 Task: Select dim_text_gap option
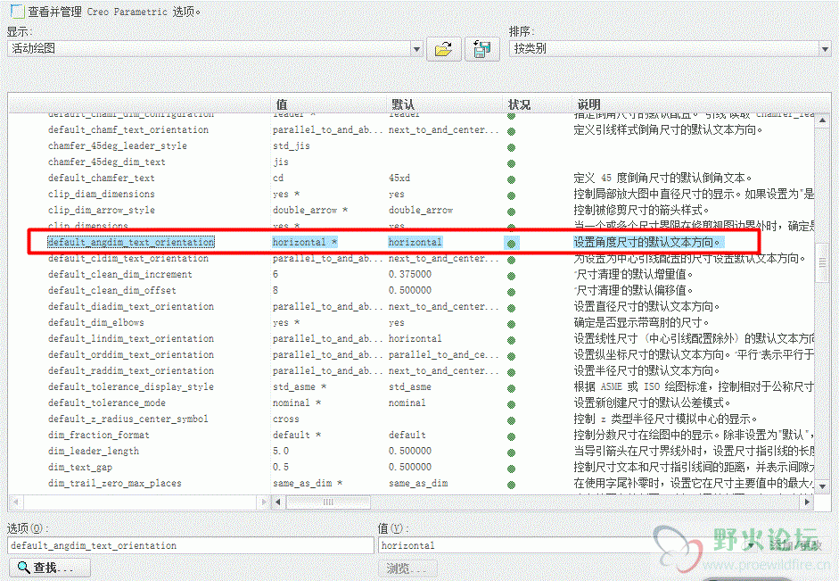click(x=79, y=467)
